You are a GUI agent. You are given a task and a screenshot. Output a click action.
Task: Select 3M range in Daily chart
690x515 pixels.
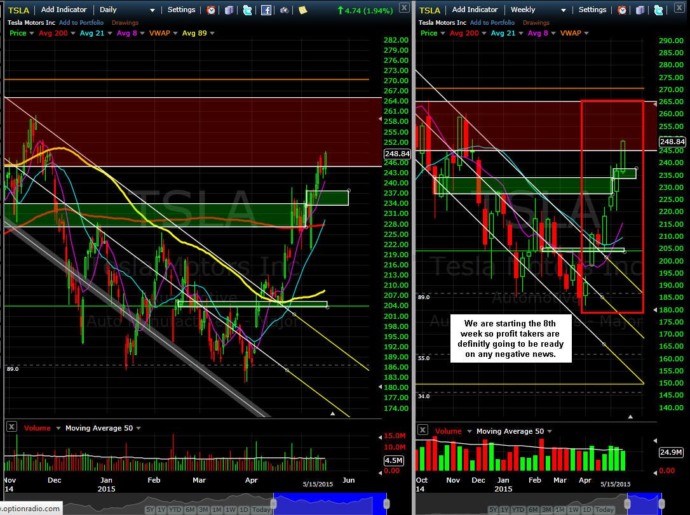[203, 510]
